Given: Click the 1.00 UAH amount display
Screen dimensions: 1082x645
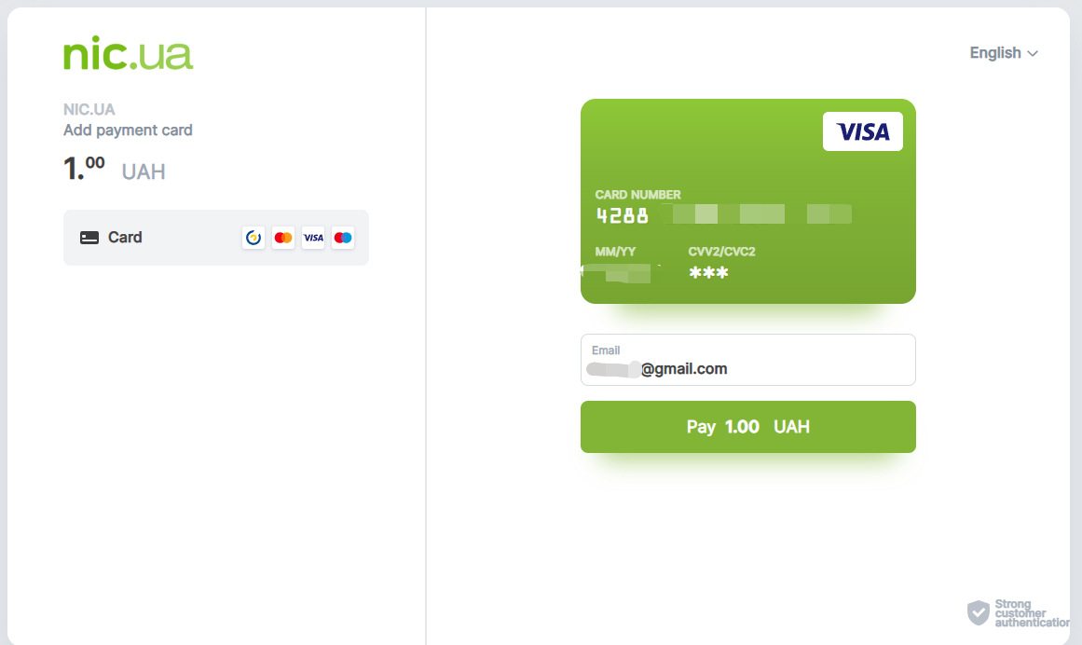Looking at the screenshot, I should pos(115,169).
